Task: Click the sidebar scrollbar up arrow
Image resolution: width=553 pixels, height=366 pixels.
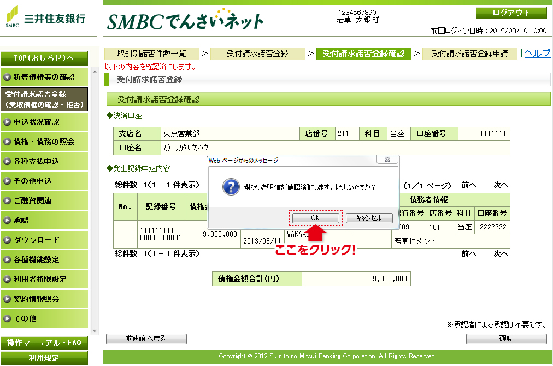Action: point(95,72)
